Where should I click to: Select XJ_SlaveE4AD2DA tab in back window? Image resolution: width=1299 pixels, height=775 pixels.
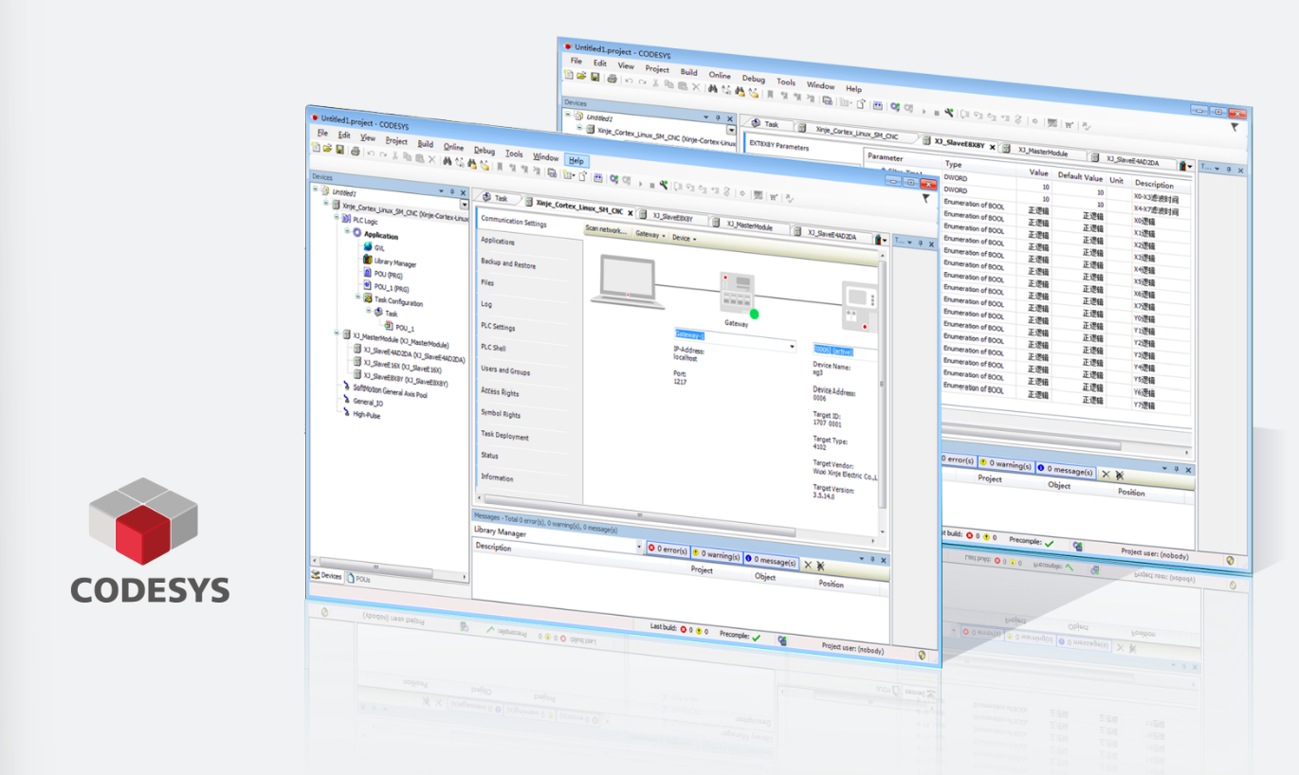(1132, 158)
